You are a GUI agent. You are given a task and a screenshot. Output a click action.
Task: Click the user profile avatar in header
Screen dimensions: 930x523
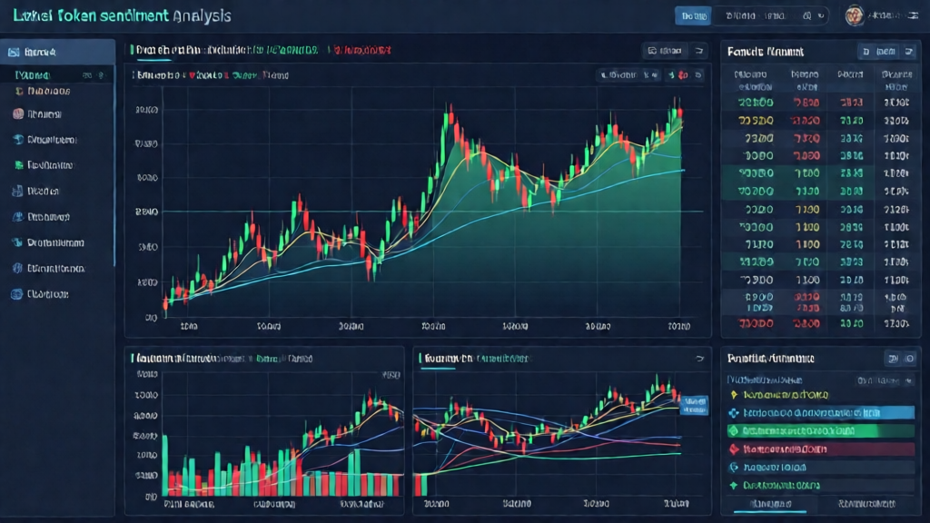pos(854,15)
